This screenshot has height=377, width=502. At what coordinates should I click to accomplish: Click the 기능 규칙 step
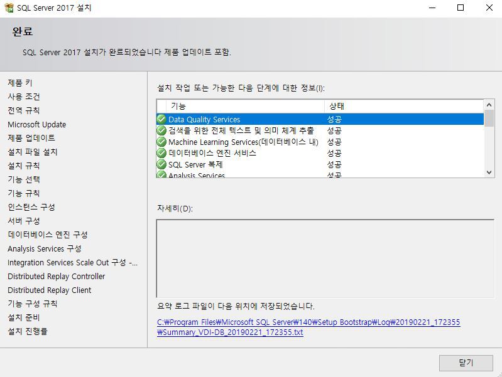(x=24, y=193)
